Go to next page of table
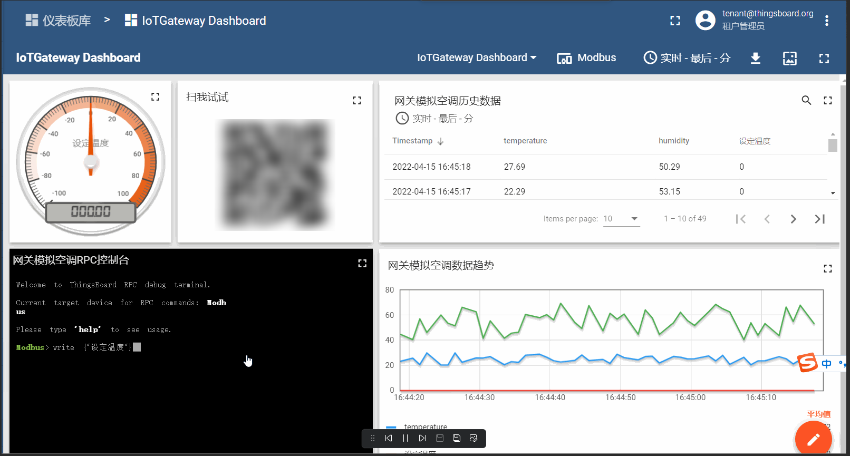Viewport: 850px width, 456px height. [x=794, y=219]
